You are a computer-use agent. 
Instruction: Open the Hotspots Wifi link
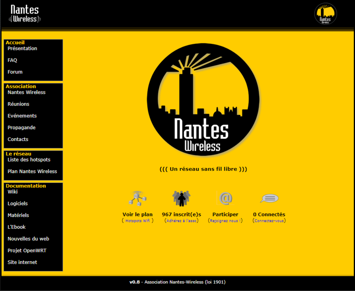(x=138, y=221)
